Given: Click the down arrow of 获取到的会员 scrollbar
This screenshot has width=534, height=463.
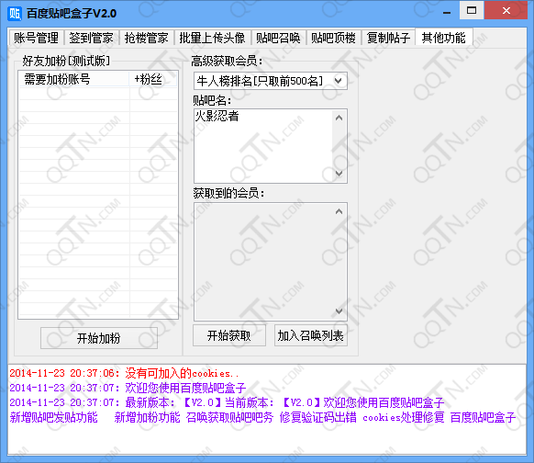Looking at the screenshot, I should point(339,311).
